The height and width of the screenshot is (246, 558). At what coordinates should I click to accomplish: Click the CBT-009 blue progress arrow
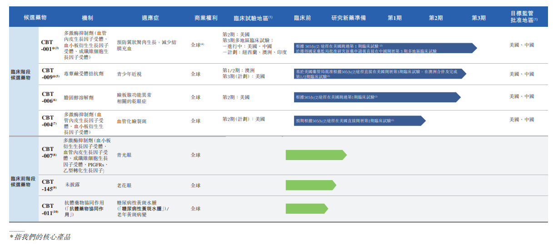(380, 74)
